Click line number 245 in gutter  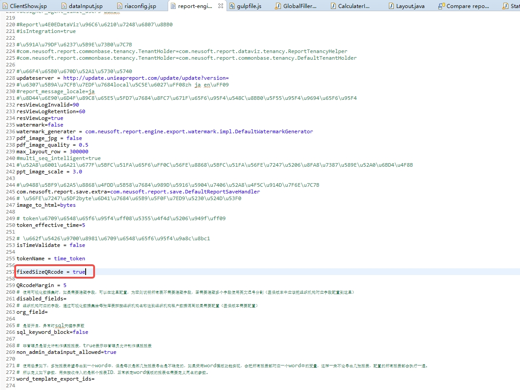(10, 192)
